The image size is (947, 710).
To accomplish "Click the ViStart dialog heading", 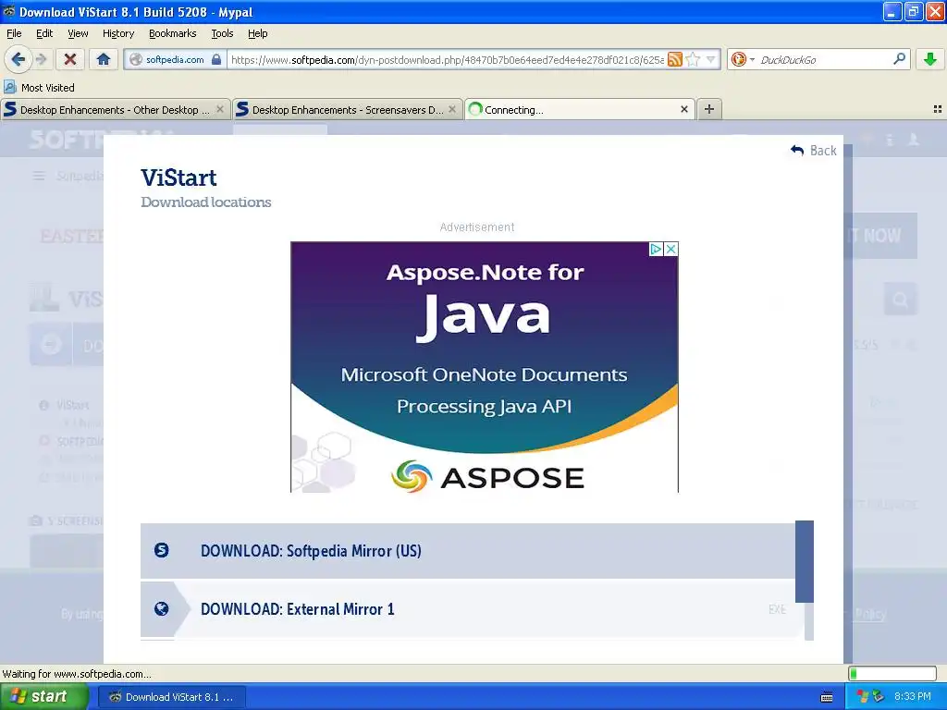I will tap(178, 178).
